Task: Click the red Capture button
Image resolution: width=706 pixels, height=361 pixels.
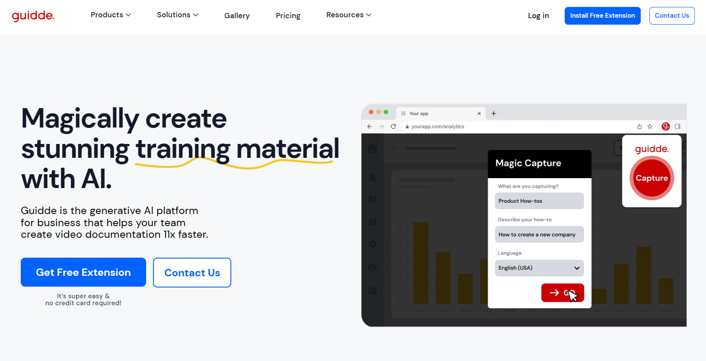Action: (652, 178)
